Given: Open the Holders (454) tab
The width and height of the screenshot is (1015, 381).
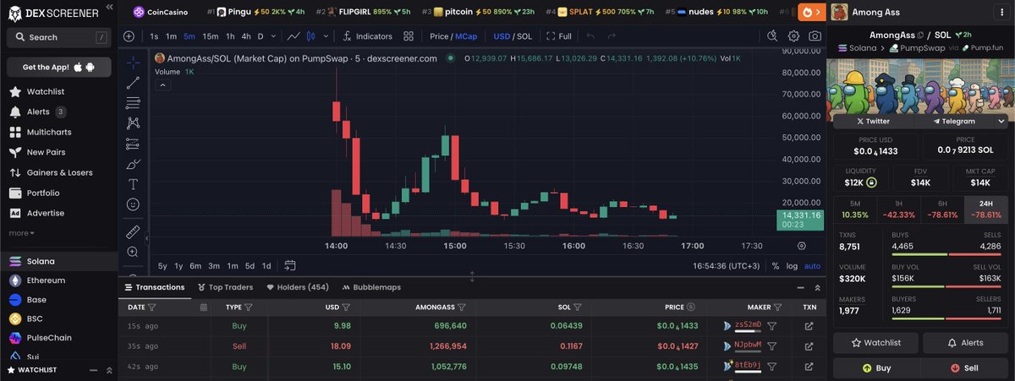Looking at the screenshot, I should (298, 287).
